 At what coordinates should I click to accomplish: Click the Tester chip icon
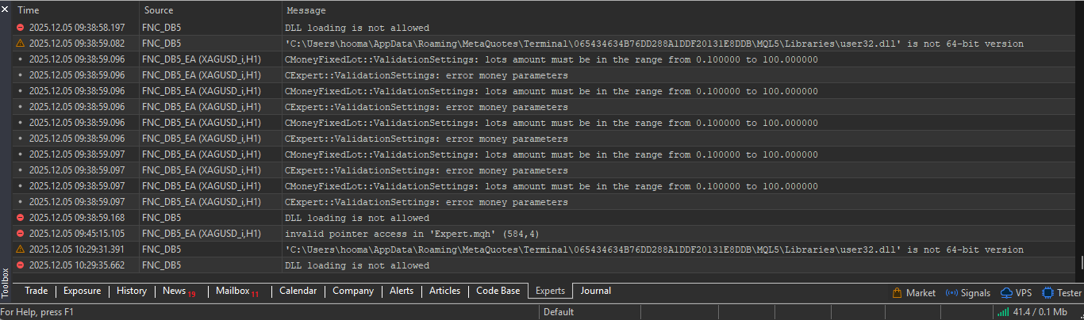point(1047,292)
